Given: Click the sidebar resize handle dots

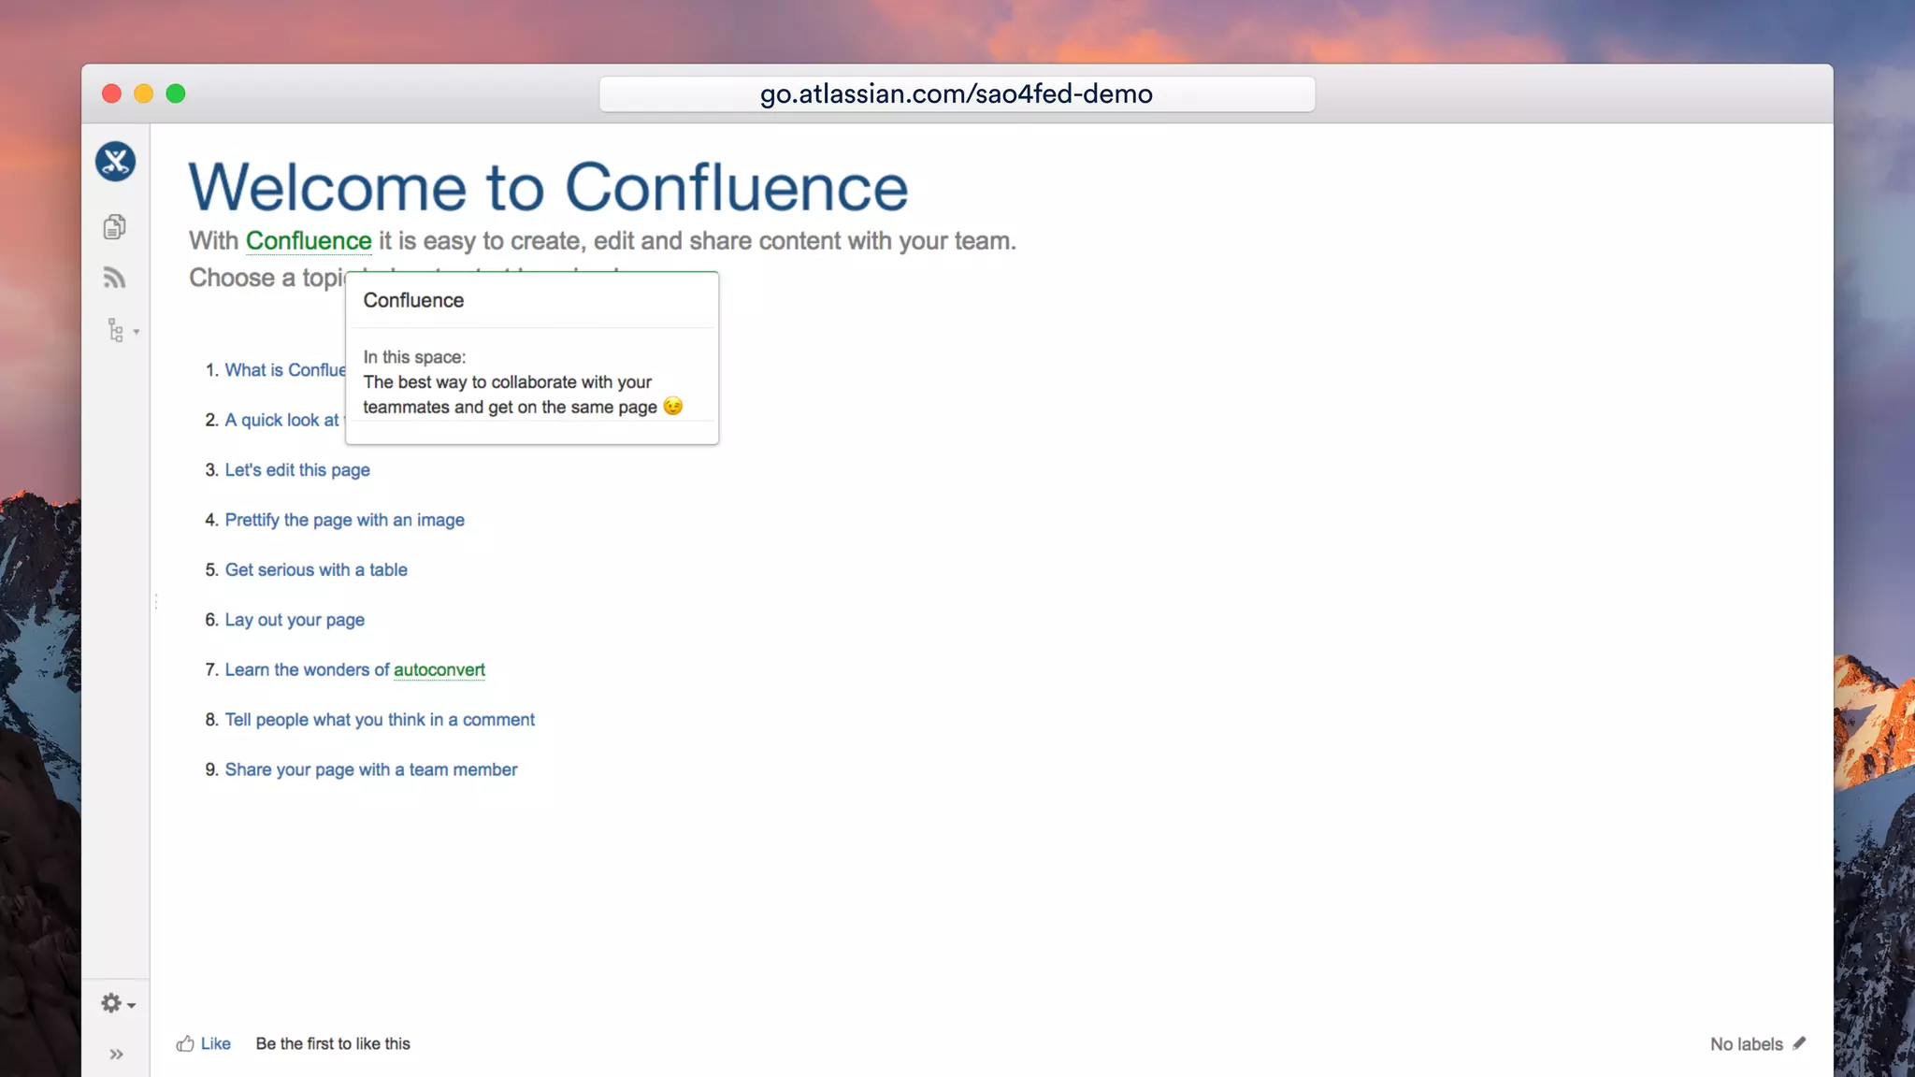Looking at the screenshot, I should point(156,601).
